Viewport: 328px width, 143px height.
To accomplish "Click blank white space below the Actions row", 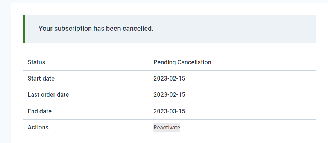I will coord(167,139).
